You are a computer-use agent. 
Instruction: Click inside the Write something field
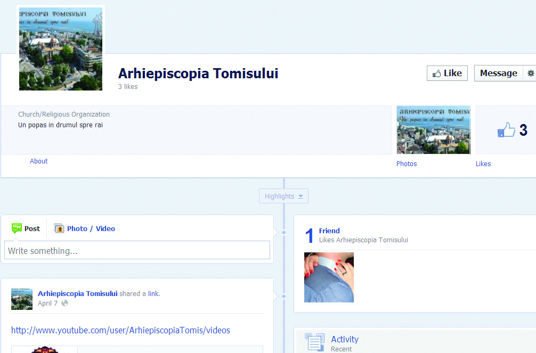click(137, 250)
